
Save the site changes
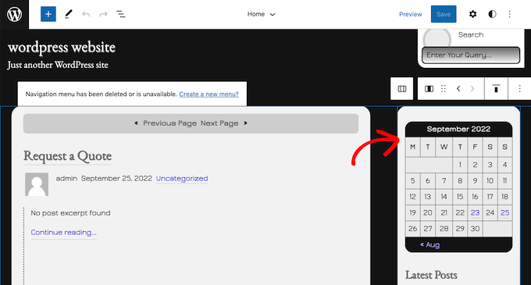click(444, 14)
